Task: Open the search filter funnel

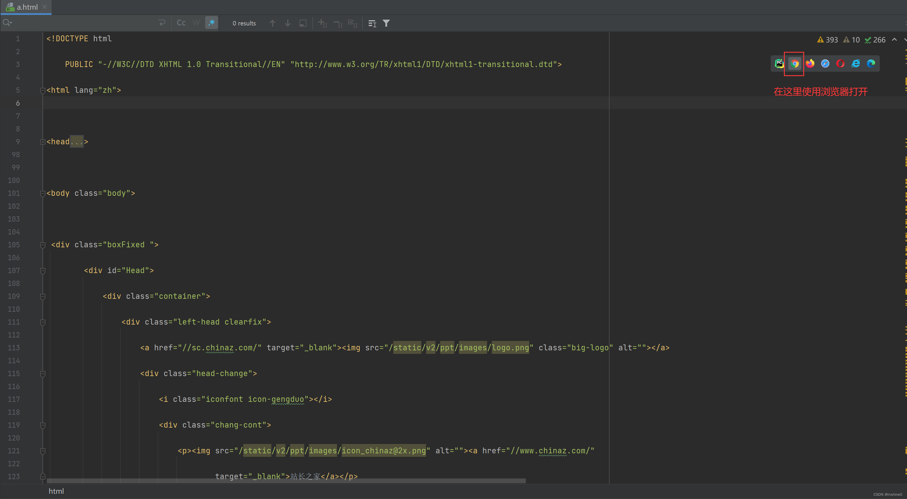Action: (x=386, y=23)
